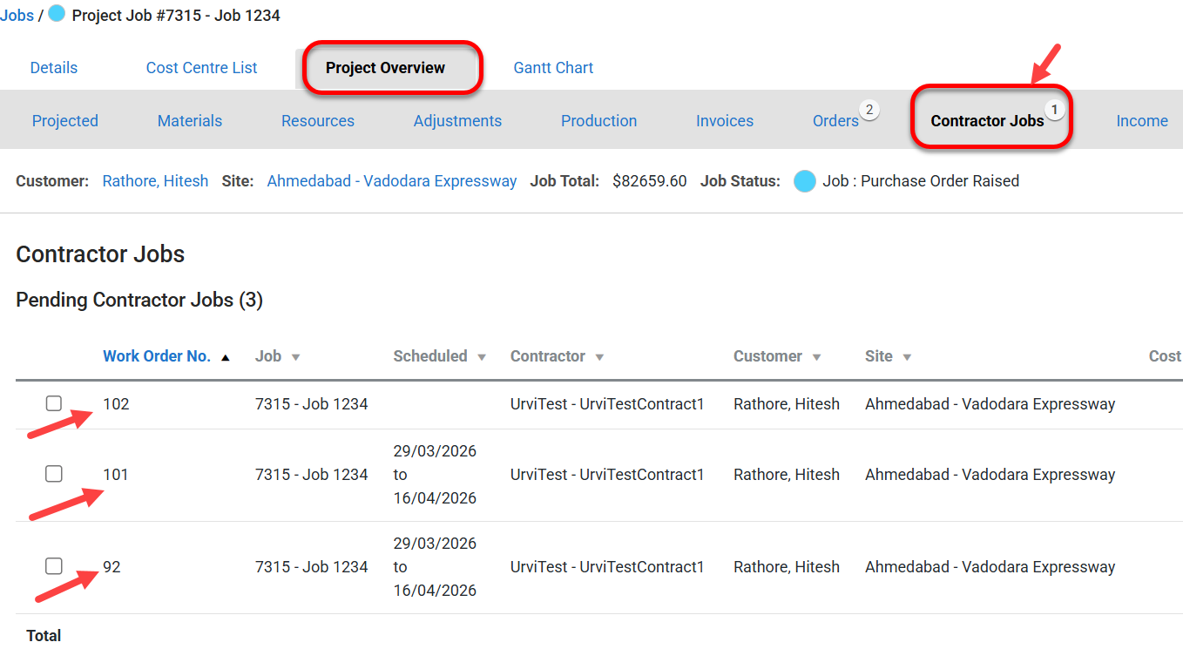Viewport: 1183px width, 649px height.
Task: Tick the checkbox for work order 102
Action: tap(54, 403)
